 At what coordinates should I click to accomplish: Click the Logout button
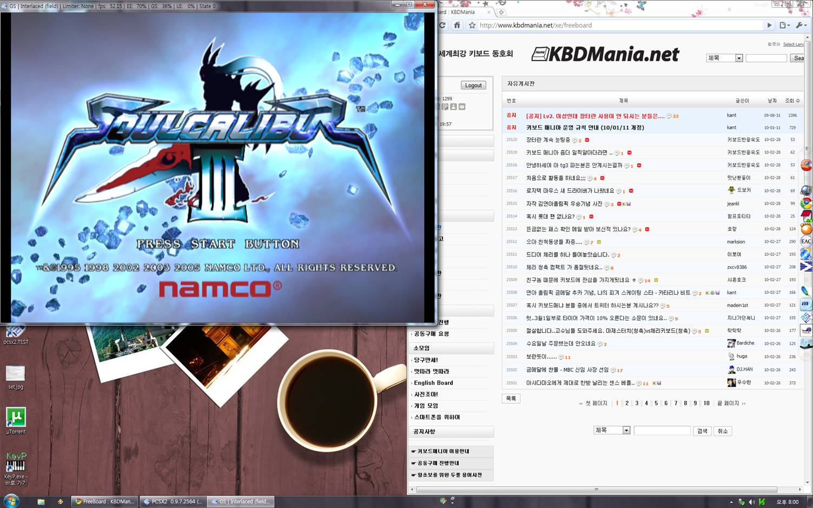473,85
